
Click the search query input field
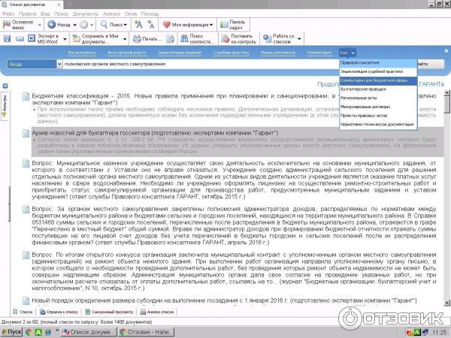[201, 64]
